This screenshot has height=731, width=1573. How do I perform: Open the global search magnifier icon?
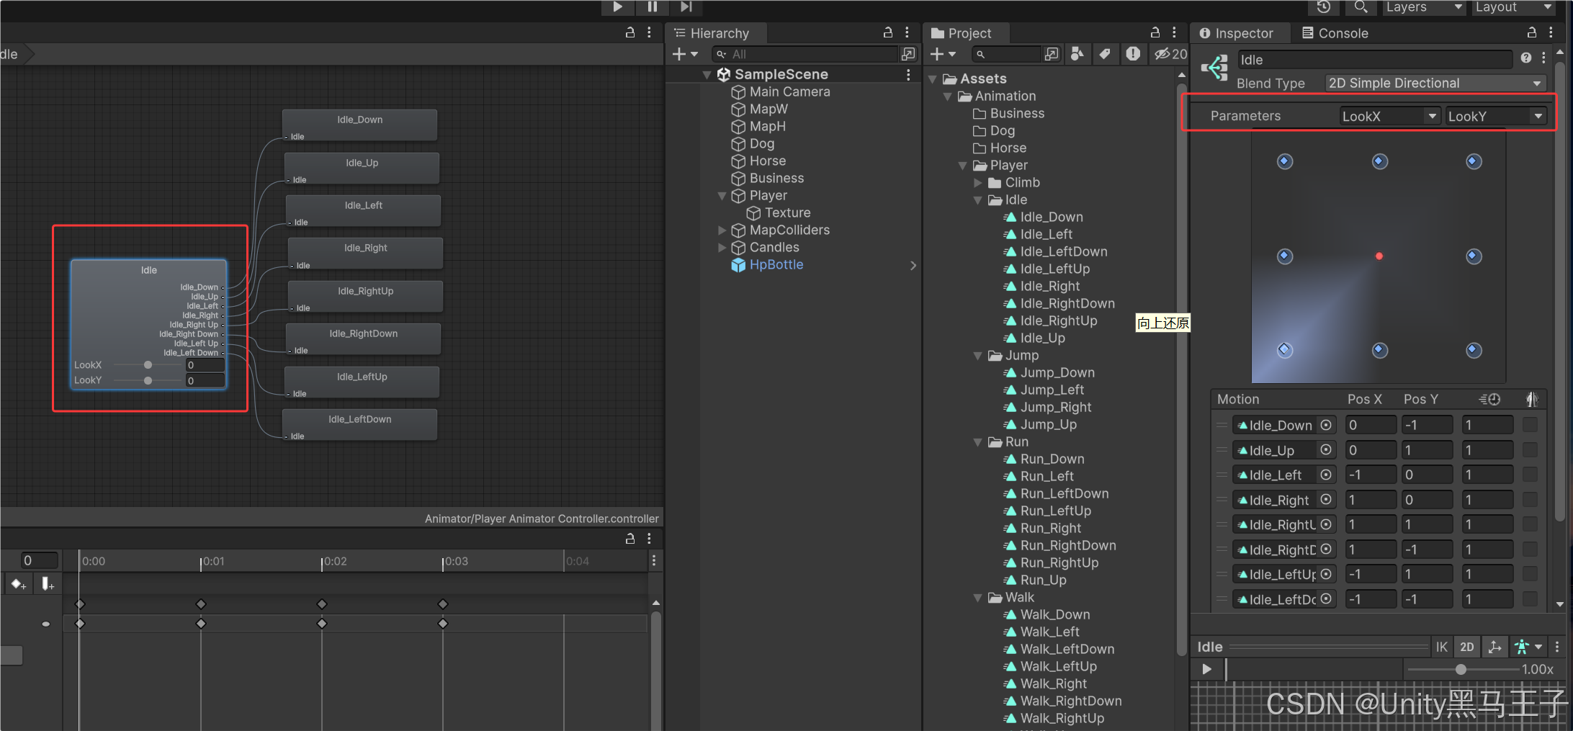[x=1361, y=7]
